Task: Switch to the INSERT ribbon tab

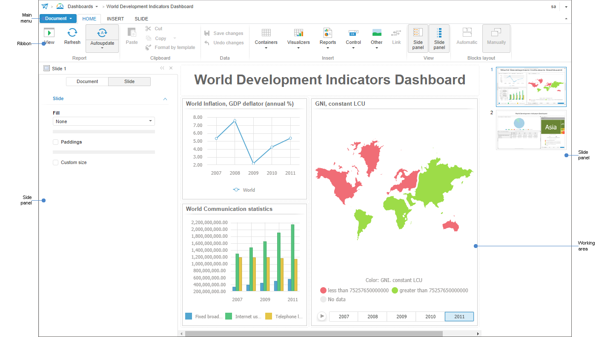Action: point(115,19)
